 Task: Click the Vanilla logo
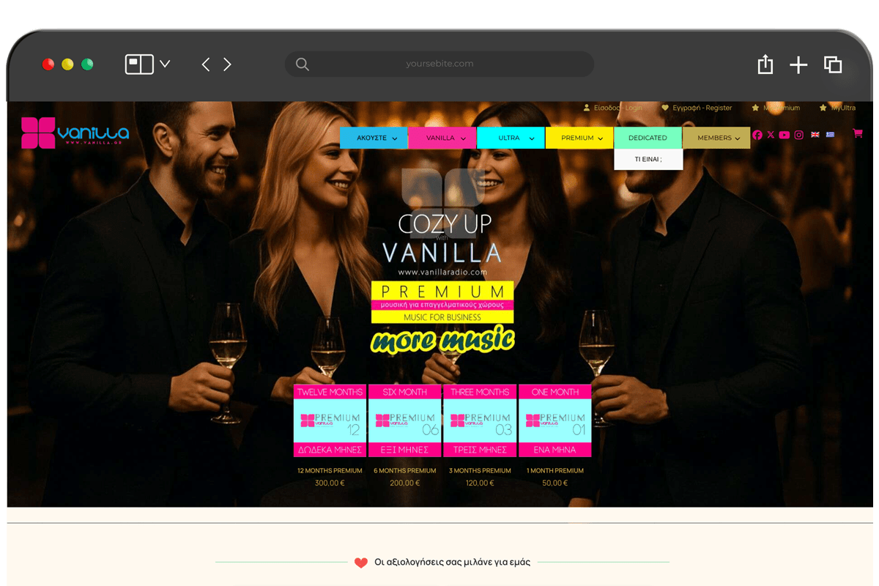[x=75, y=133]
